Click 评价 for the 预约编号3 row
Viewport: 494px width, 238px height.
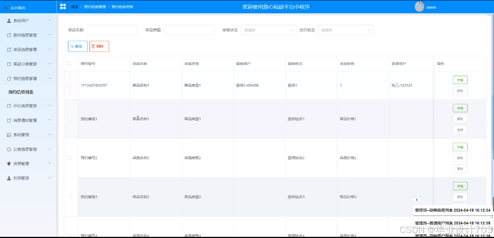click(460, 197)
